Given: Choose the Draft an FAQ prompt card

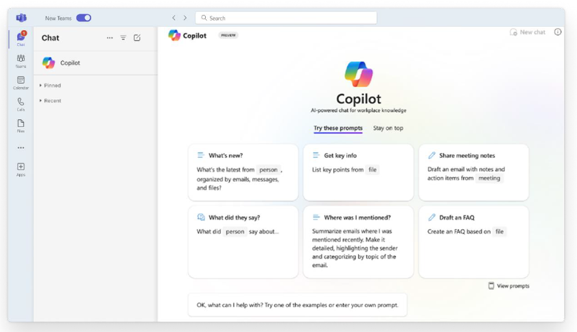Looking at the screenshot, I should [x=473, y=242].
